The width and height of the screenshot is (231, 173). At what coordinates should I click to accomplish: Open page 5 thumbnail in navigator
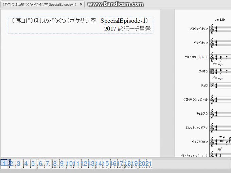(x=33, y=164)
